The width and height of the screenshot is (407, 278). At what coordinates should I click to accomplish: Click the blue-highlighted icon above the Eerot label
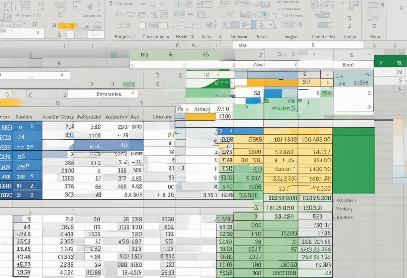[253, 24]
